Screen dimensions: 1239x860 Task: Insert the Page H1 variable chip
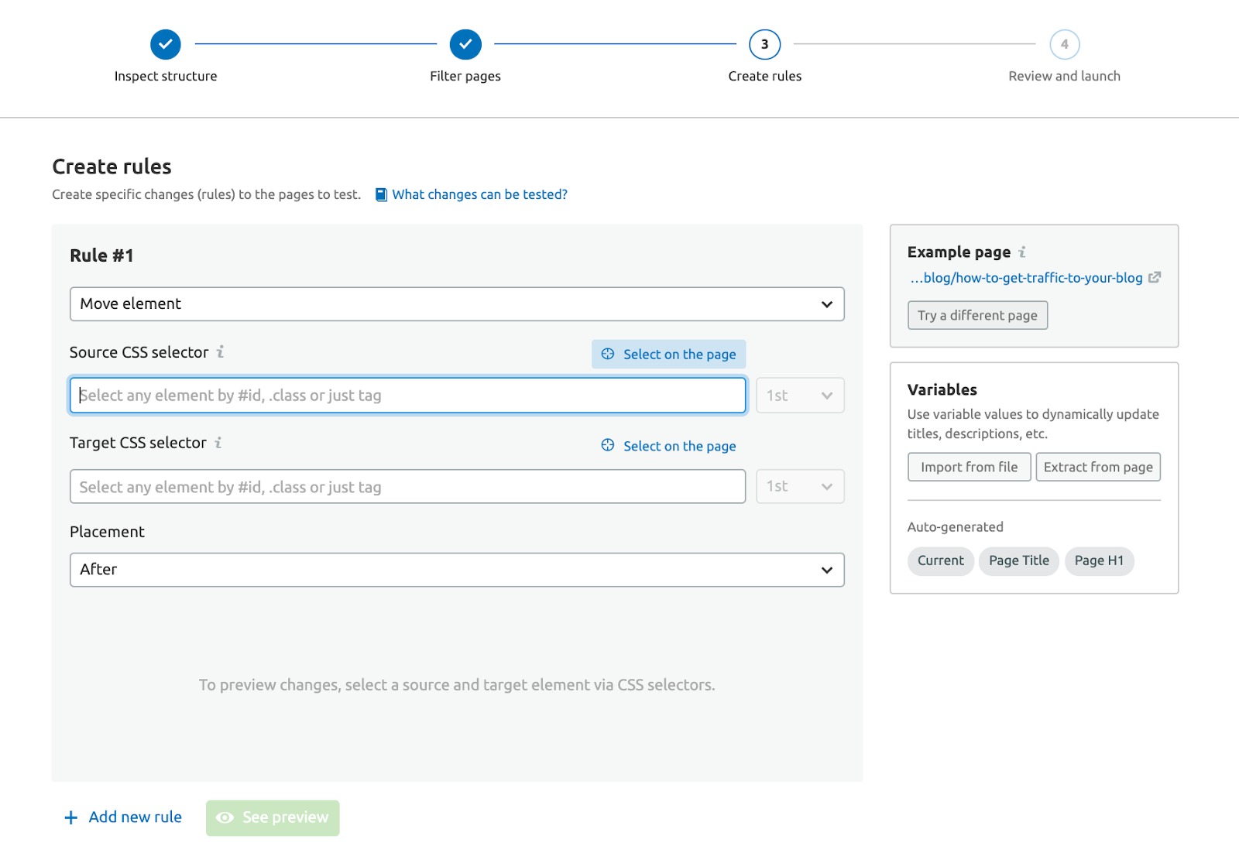[x=1099, y=560]
